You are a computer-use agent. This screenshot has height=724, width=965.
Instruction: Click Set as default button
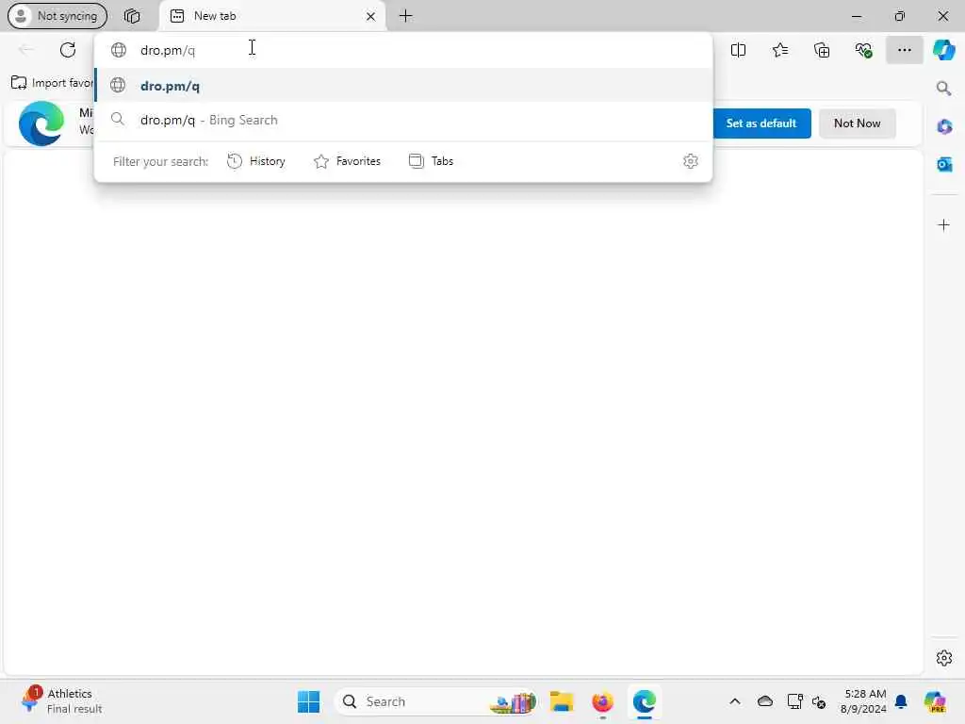(x=761, y=123)
